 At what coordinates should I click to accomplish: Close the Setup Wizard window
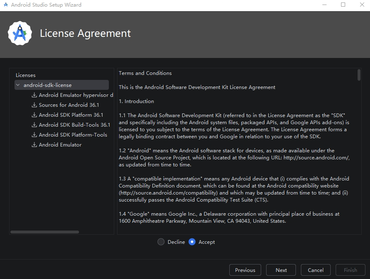362,5
